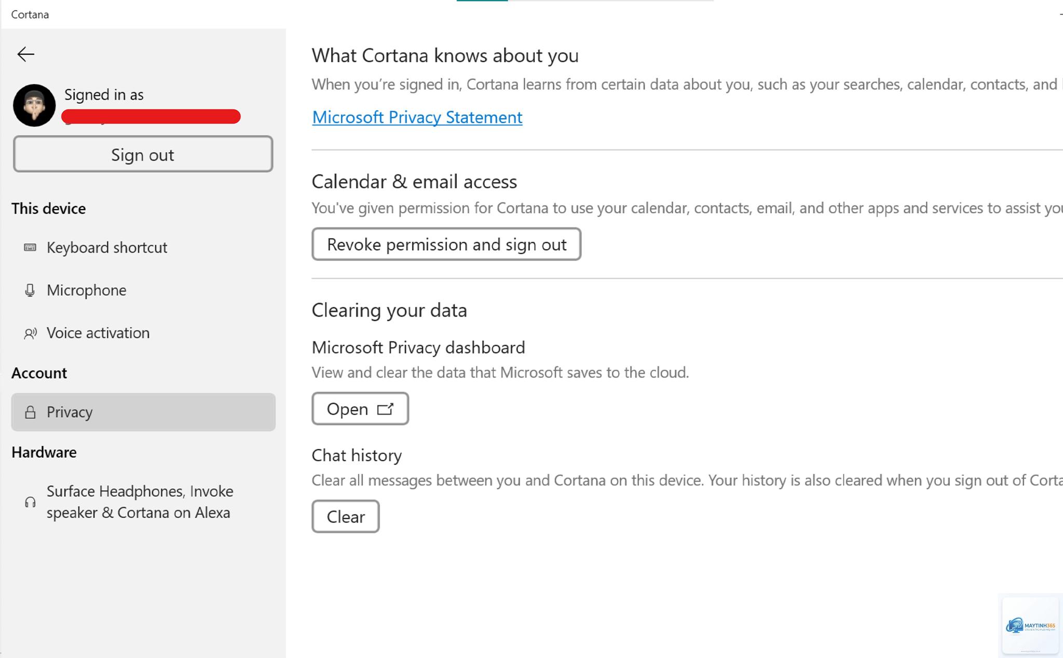Viewport: 1063px width, 658px height.
Task: Click the Cortana window title
Action: point(30,15)
